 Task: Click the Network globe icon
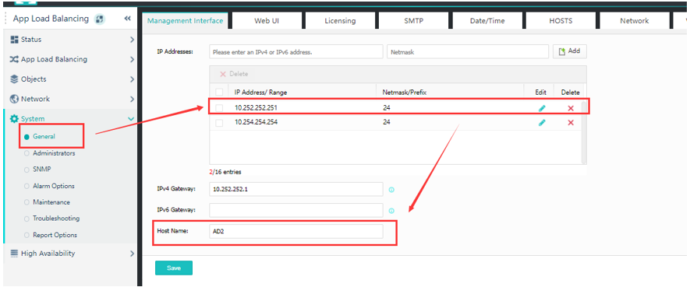(13, 100)
